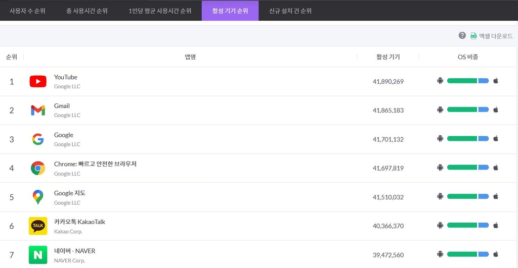The image size is (518, 268).
Task: Open the Google app name in row 3
Action: click(x=64, y=135)
